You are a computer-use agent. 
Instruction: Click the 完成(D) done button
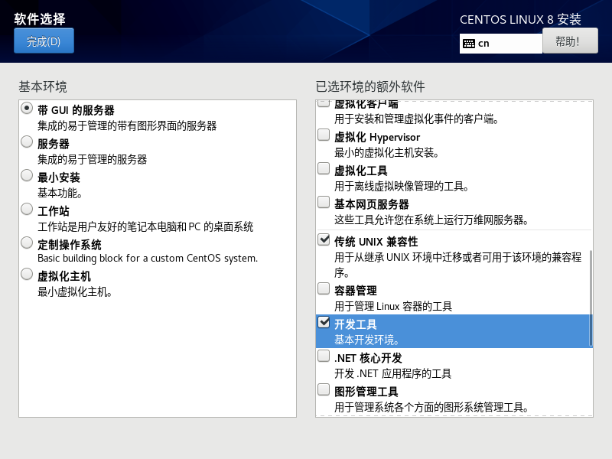point(44,41)
